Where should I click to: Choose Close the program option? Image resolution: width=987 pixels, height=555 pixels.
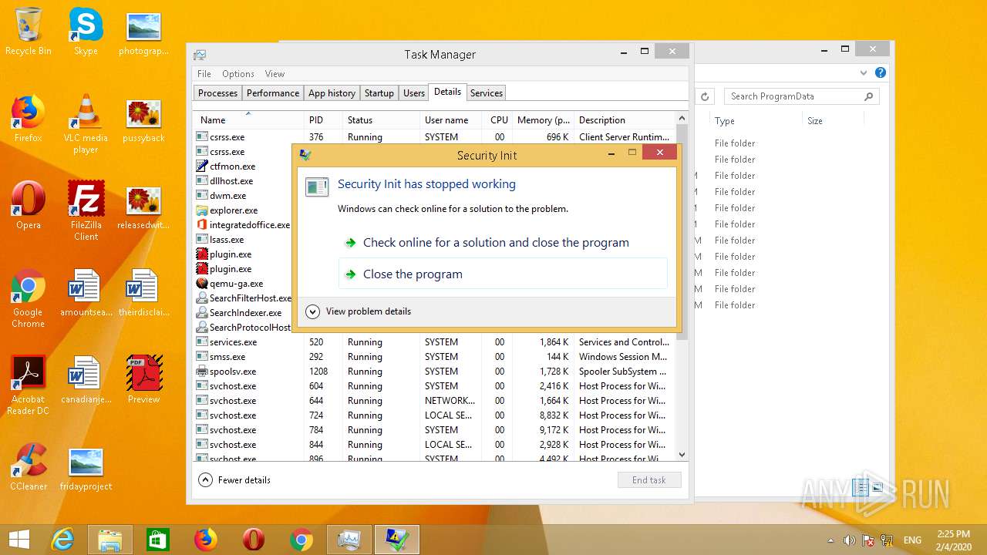(x=503, y=274)
